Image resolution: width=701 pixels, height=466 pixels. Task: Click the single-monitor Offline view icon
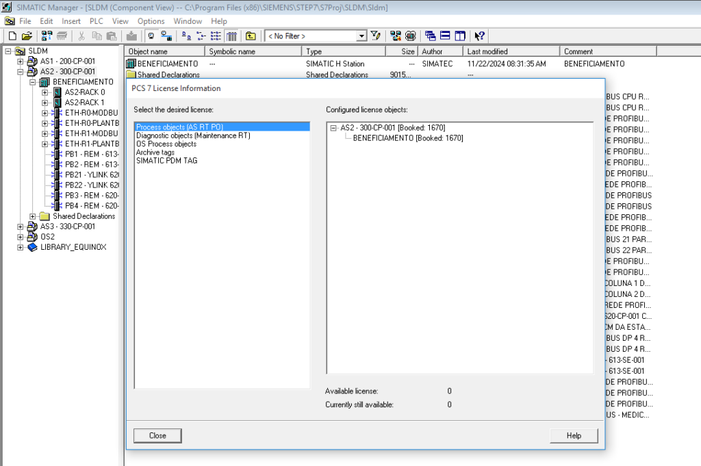click(x=151, y=36)
